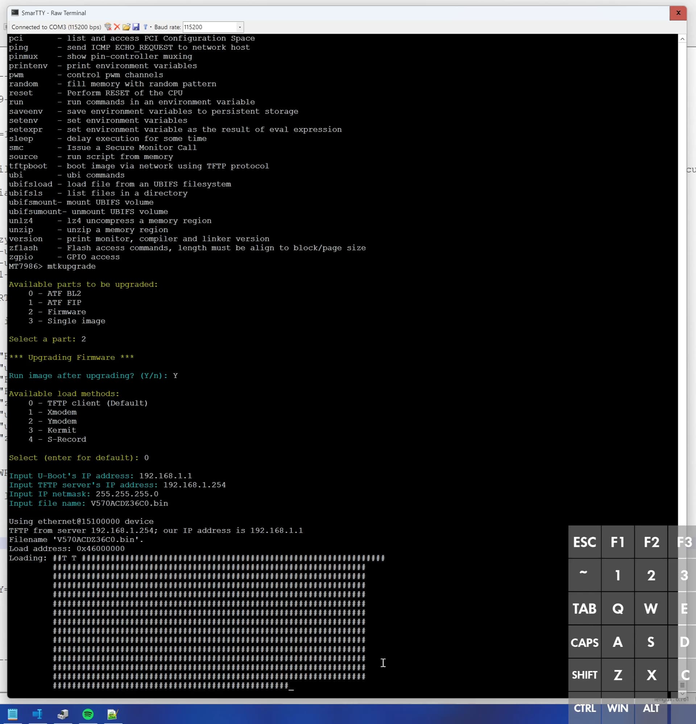Open the settings tool dropdown arrow
The image size is (696, 724).
tap(151, 27)
